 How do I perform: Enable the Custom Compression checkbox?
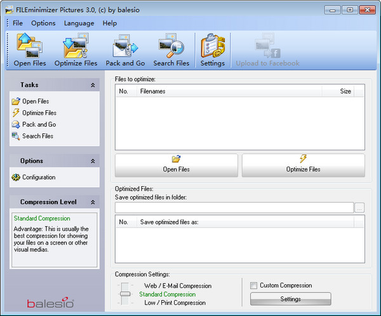tap(253, 286)
